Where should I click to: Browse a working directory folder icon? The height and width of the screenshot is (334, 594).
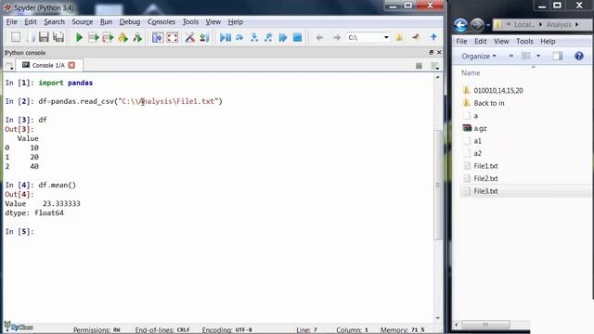tap(399, 37)
